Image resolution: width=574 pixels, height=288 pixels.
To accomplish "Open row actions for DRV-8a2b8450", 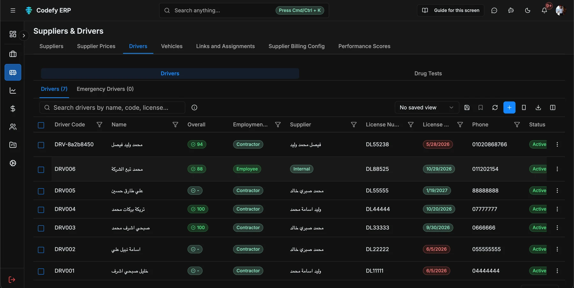I will [x=557, y=144].
